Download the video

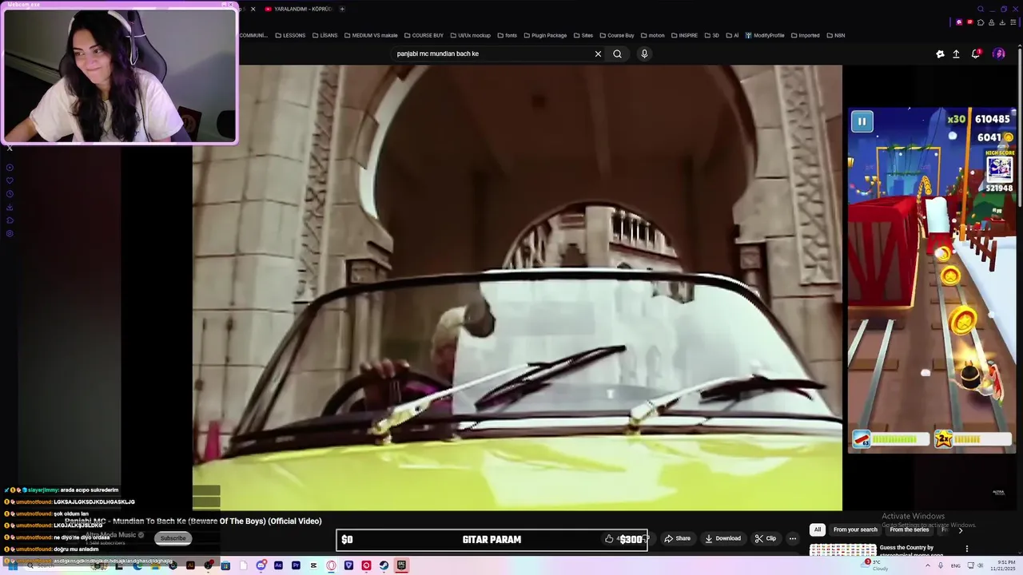(722, 538)
